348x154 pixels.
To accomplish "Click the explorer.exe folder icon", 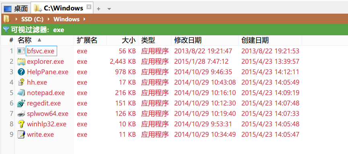I will point(21,61).
